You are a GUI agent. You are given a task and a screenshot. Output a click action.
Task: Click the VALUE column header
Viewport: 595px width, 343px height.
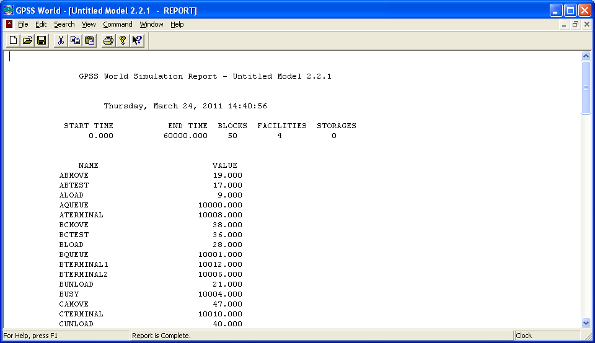(224, 165)
